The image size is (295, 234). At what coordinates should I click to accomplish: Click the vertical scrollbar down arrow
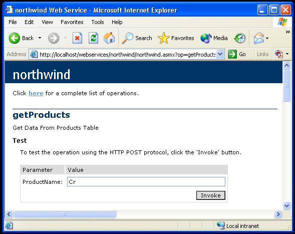coord(286,205)
